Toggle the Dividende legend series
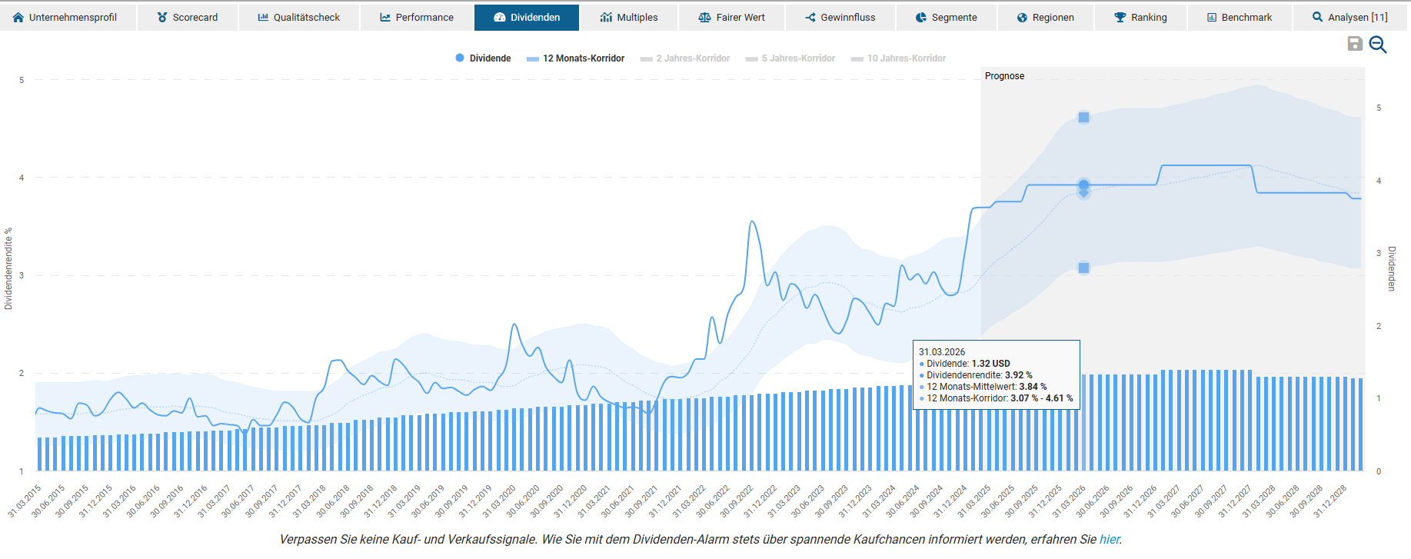 pos(483,58)
